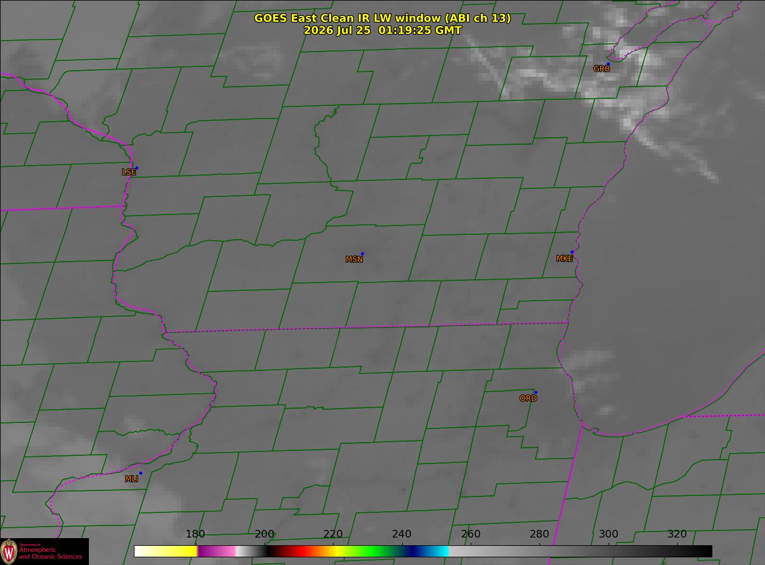Click the GRB station marker
This screenshot has height=565, width=765.
pyautogui.click(x=607, y=64)
